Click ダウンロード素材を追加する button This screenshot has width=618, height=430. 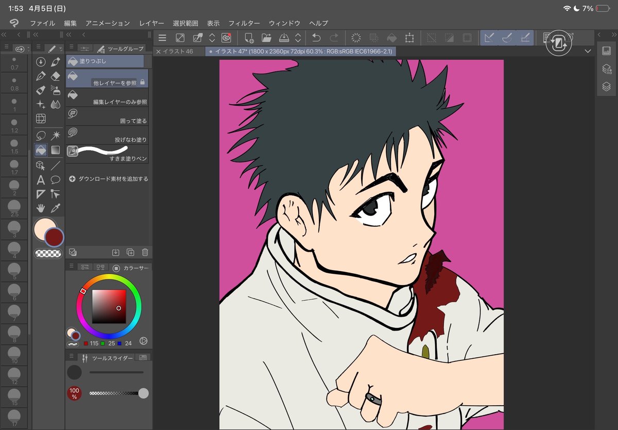point(108,179)
